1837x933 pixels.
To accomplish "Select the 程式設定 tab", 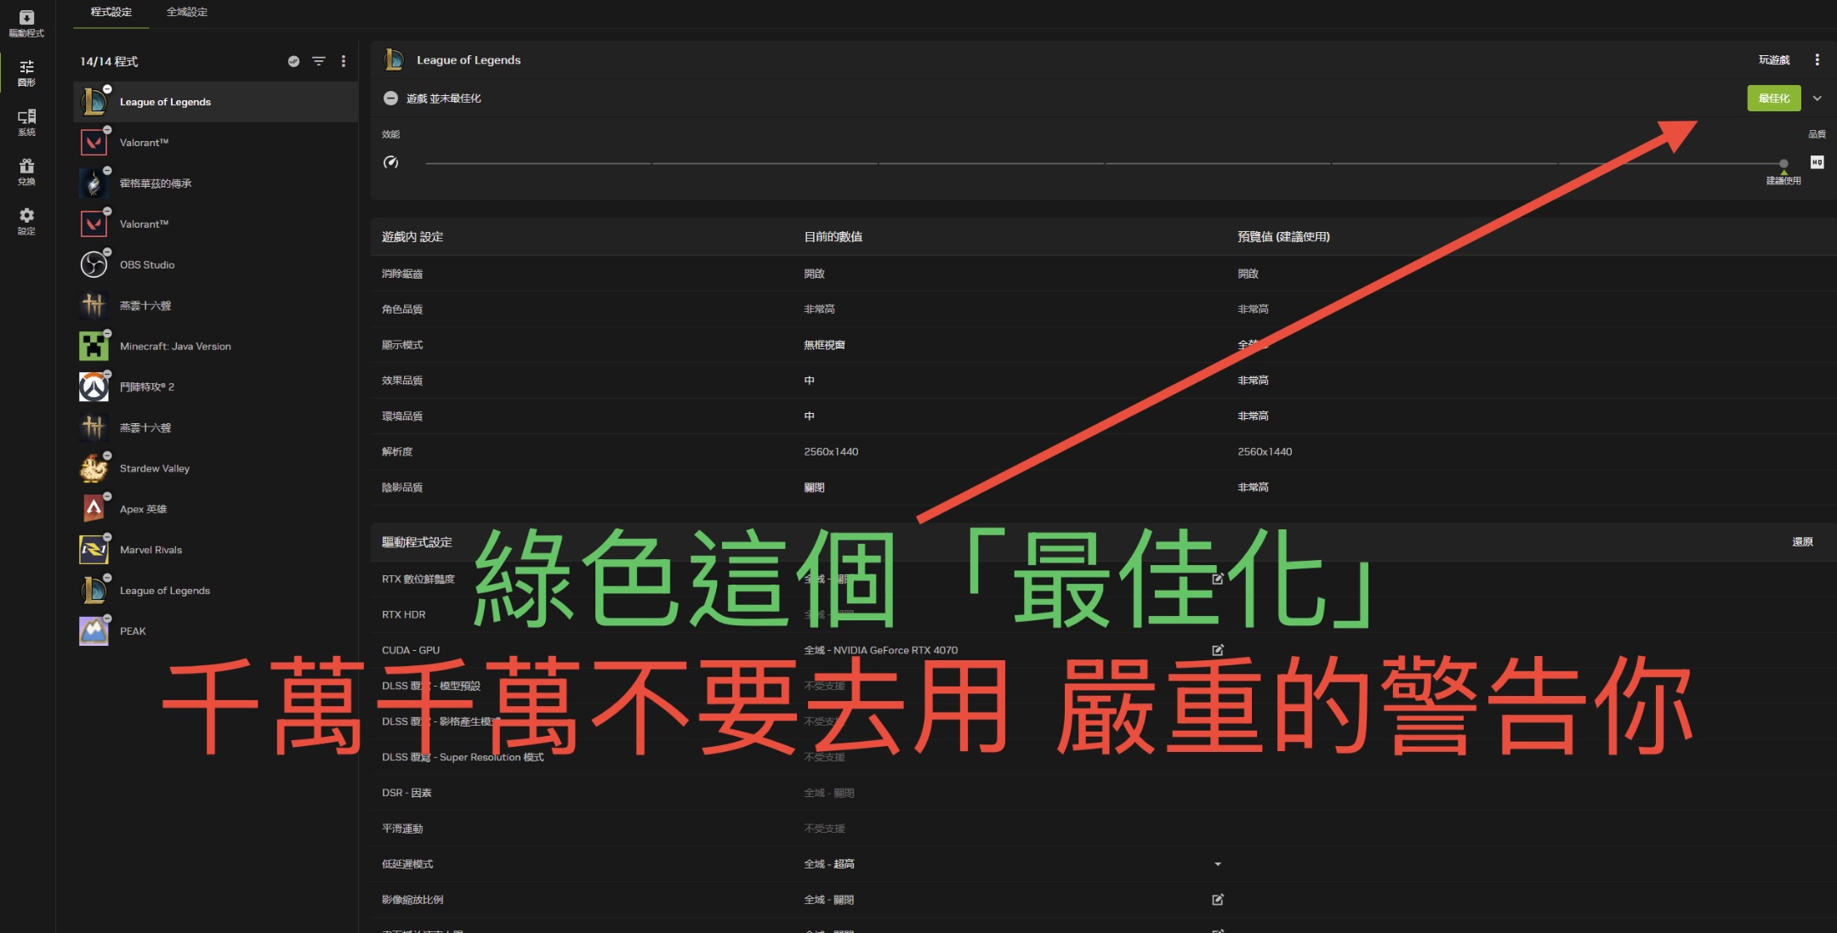I will pos(111,12).
